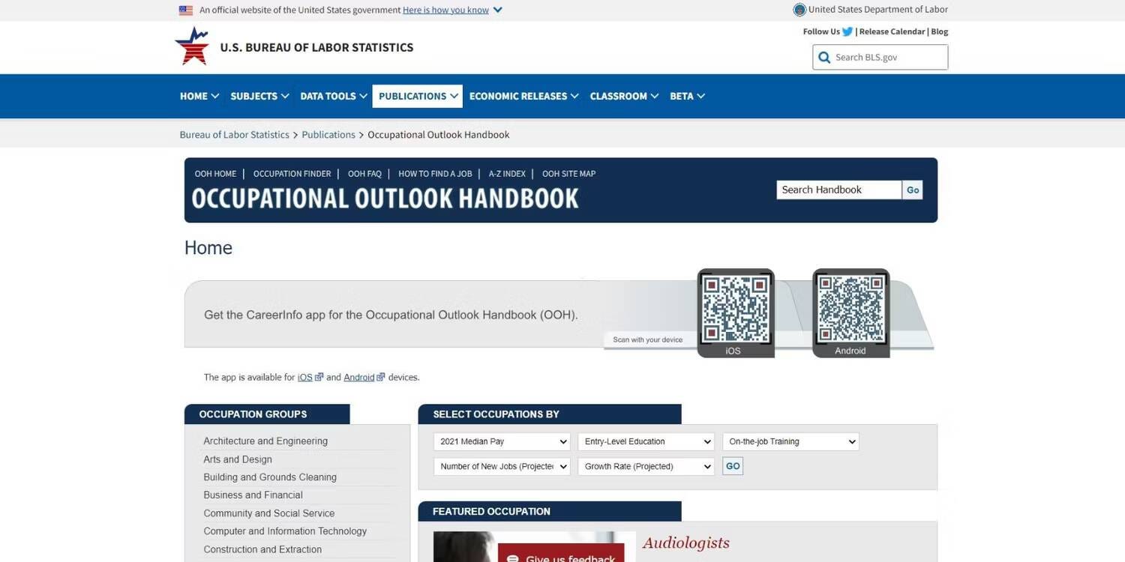Select Building and Grounds Cleaning group
Screen dimensions: 1125x562
(270, 477)
